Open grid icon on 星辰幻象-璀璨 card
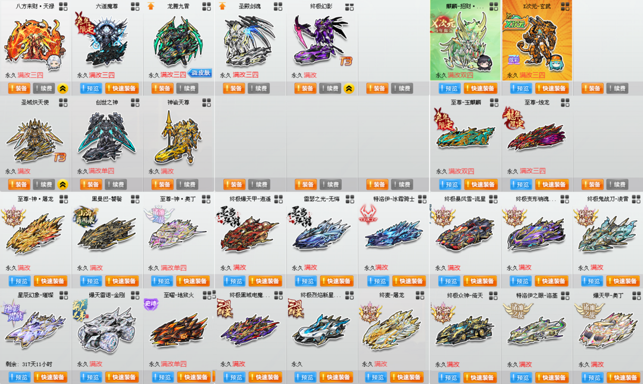The image size is (643, 384). pyautogui.click(x=64, y=295)
